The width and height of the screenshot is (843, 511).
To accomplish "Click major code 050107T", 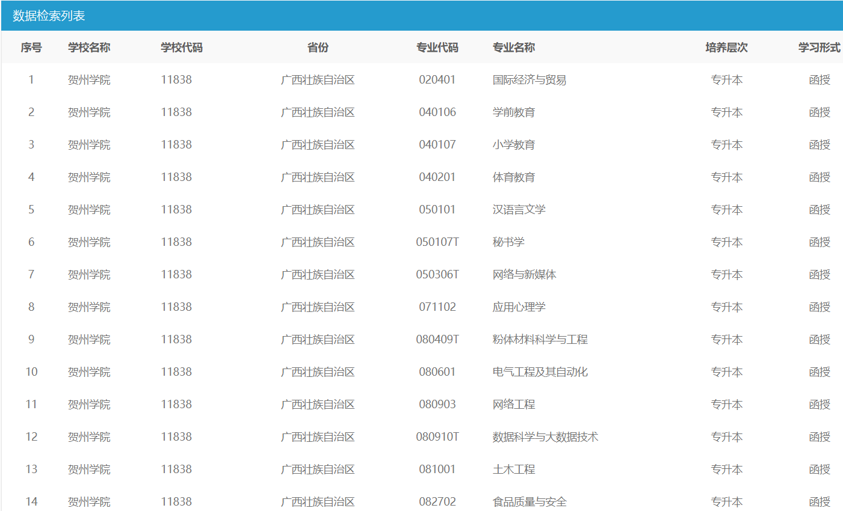I will pyautogui.click(x=437, y=242).
